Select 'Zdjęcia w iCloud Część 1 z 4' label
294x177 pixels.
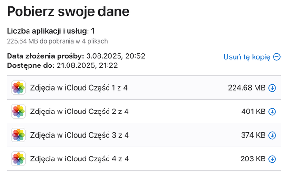coord(79,88)
